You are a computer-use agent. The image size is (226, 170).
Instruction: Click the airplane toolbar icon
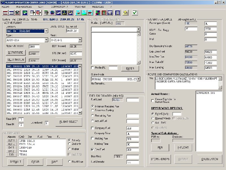(x=58, y=13)
